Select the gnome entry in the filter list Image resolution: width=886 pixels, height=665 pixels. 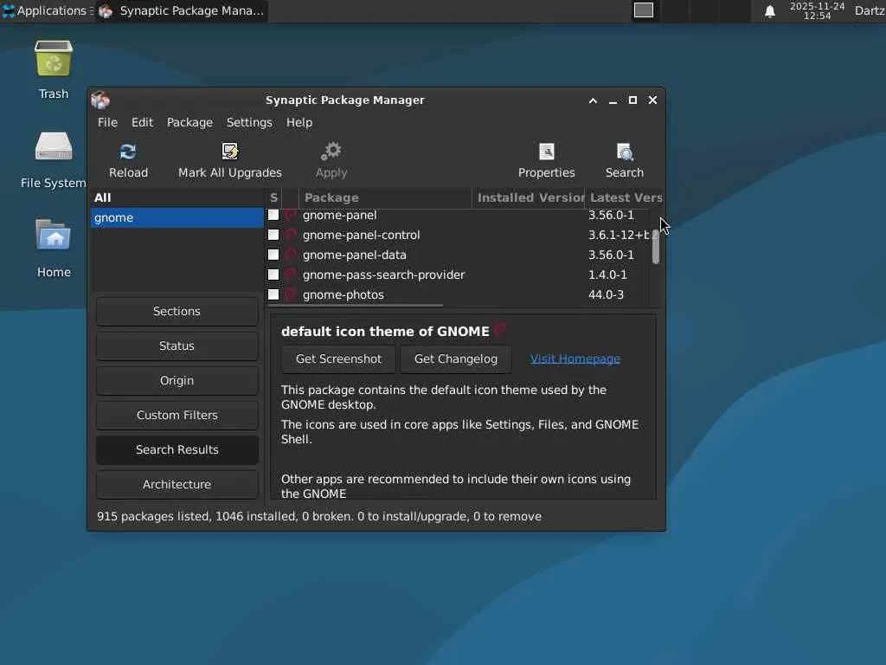[177, 217]
